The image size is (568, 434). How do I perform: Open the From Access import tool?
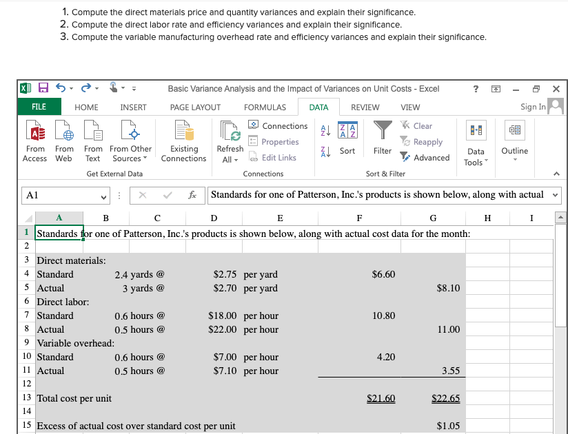(x=34, y=141)
